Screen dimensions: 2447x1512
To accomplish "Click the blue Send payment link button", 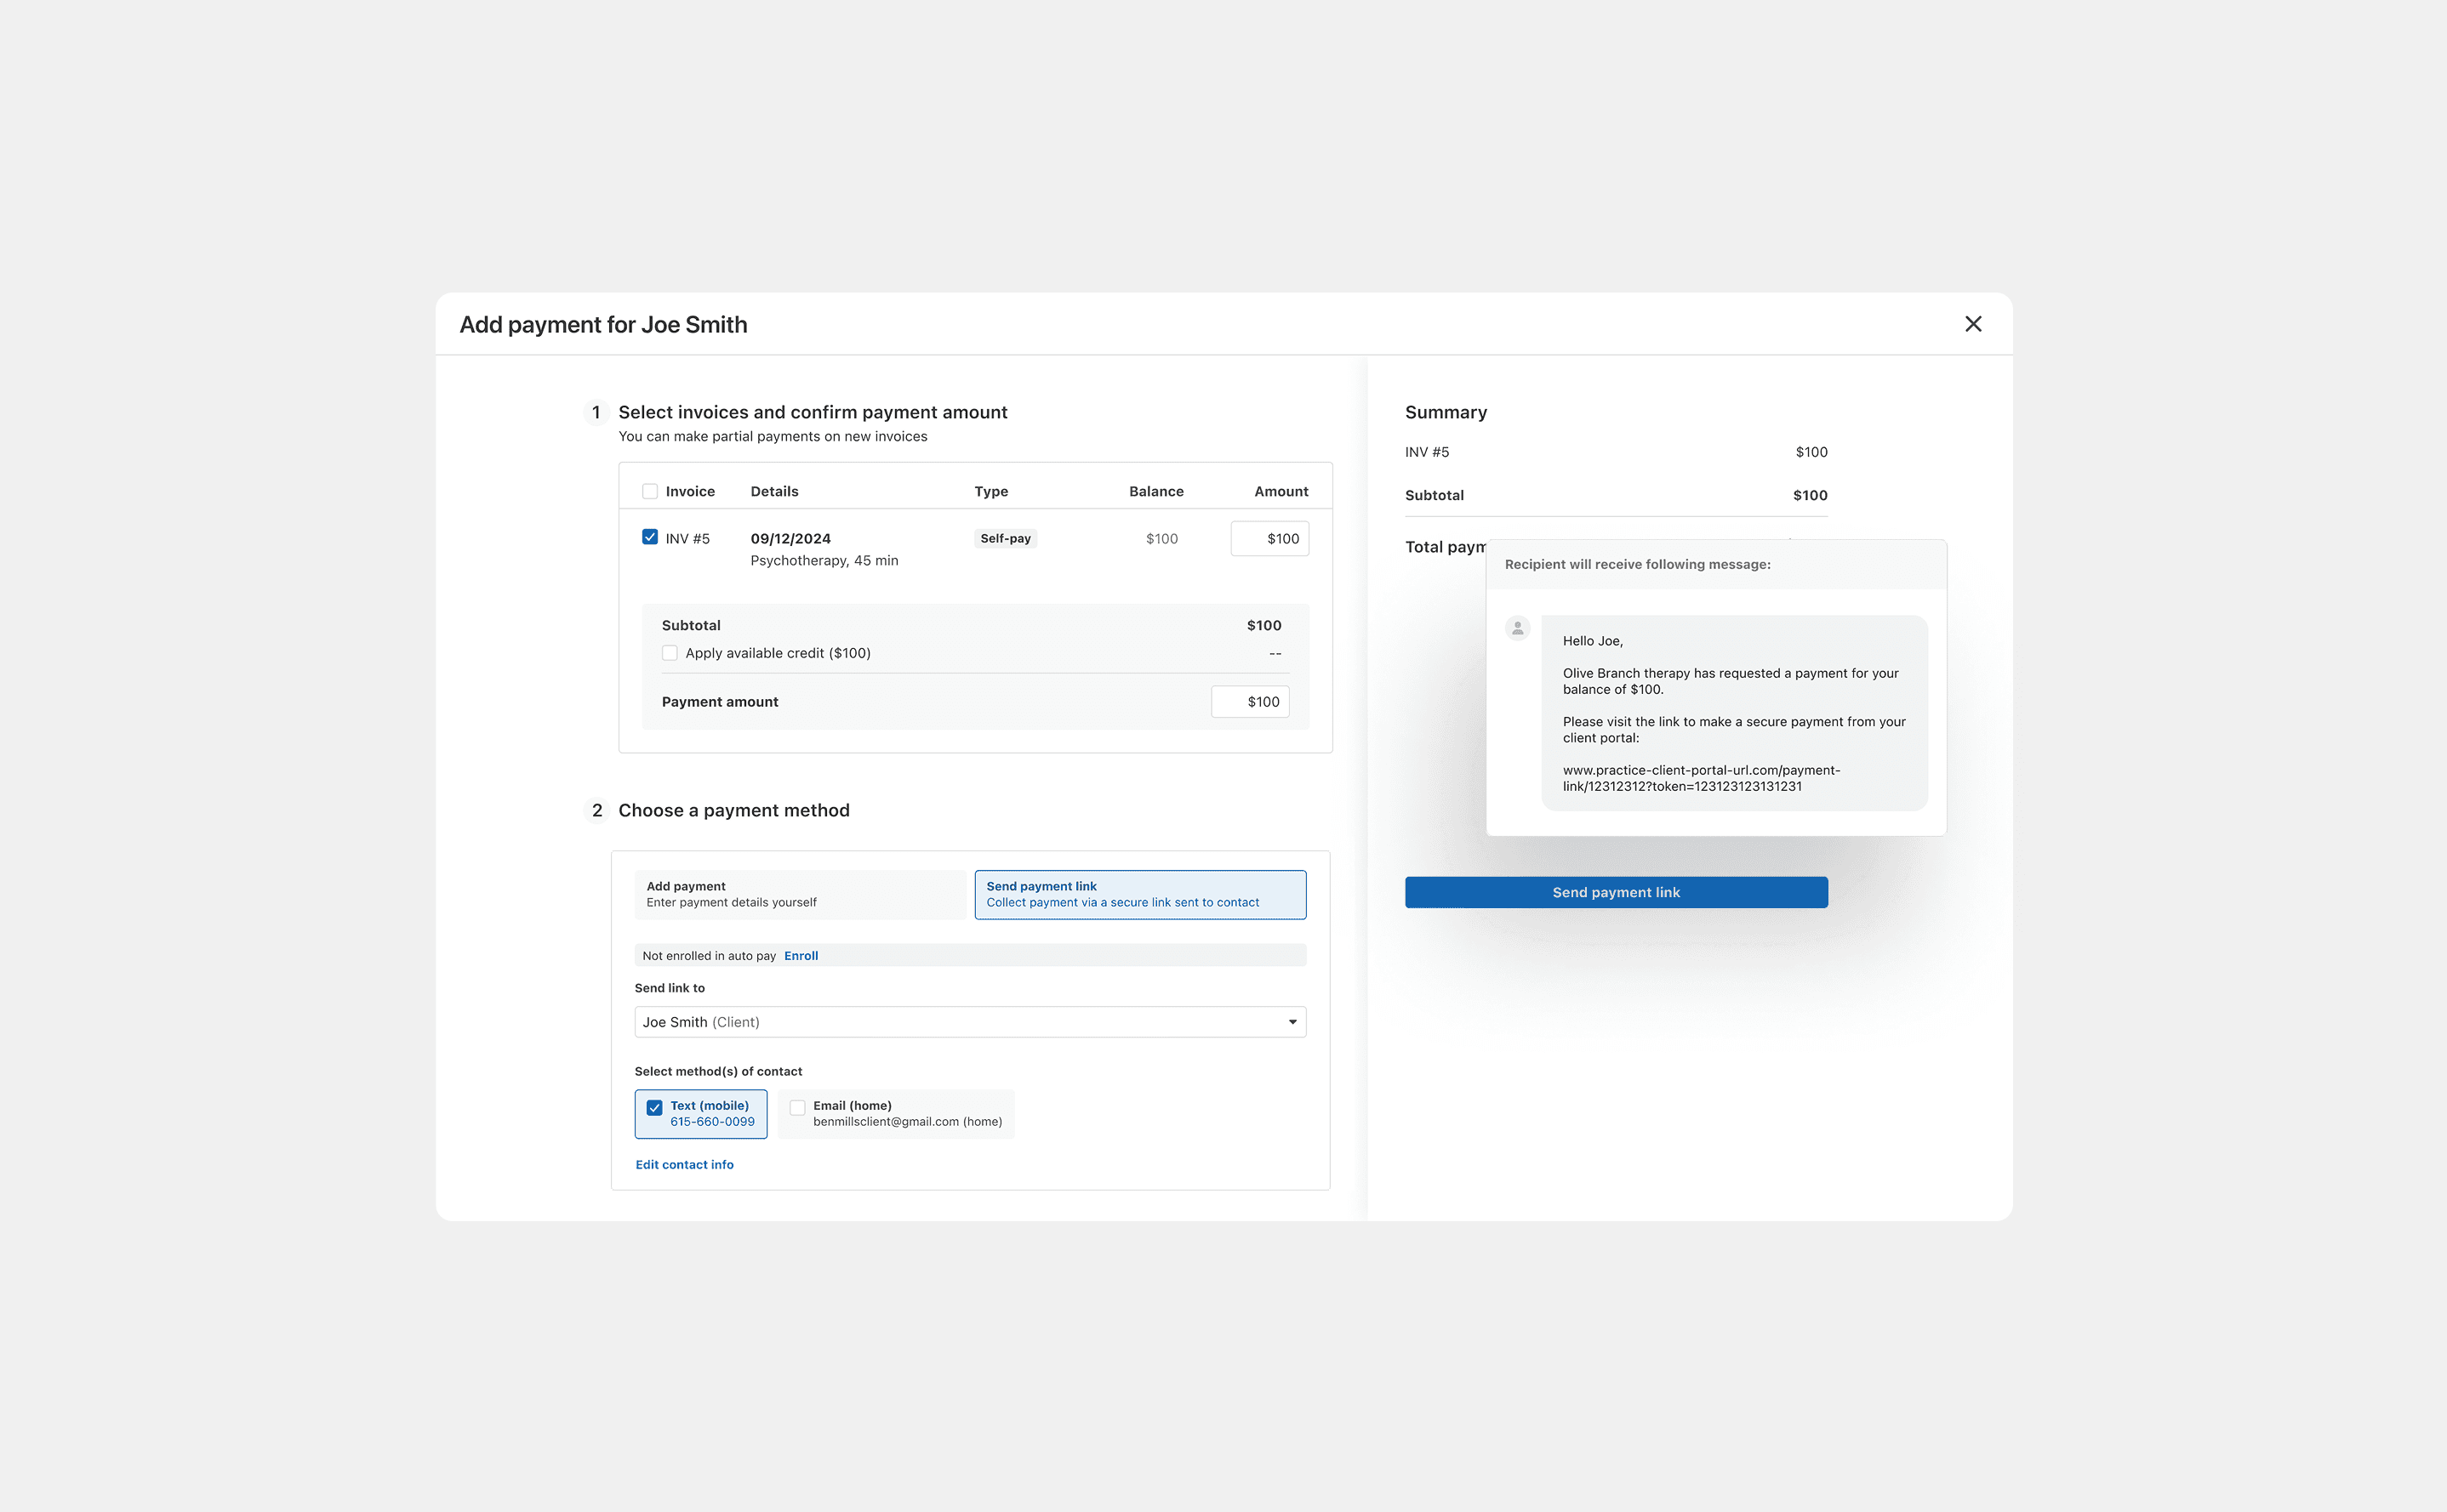I will 1616,892.
